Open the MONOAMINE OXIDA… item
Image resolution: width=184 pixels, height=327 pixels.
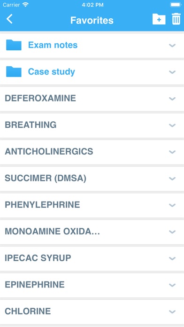(92, 232)
